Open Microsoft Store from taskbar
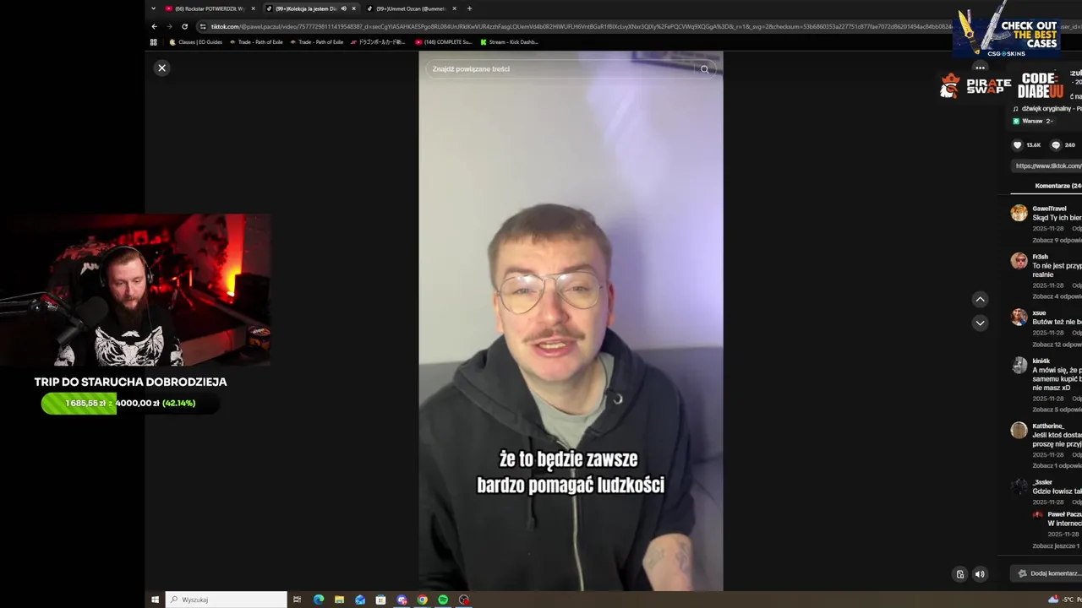 coord(381,600)
